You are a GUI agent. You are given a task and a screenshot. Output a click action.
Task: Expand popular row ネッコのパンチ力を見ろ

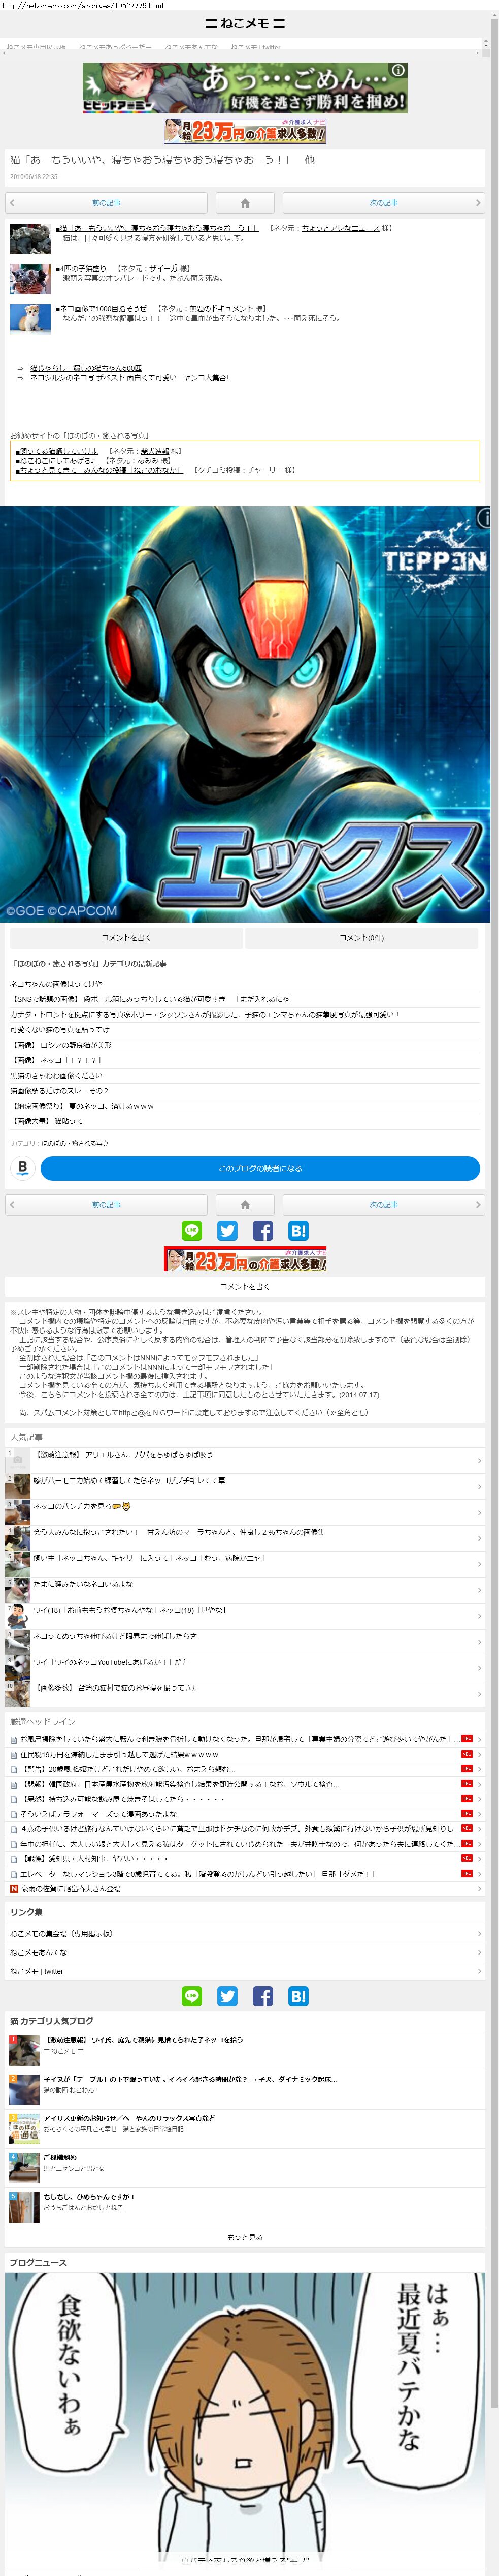pos(245,1512)
